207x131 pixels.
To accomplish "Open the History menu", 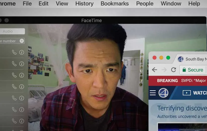I will coord(84,4).
